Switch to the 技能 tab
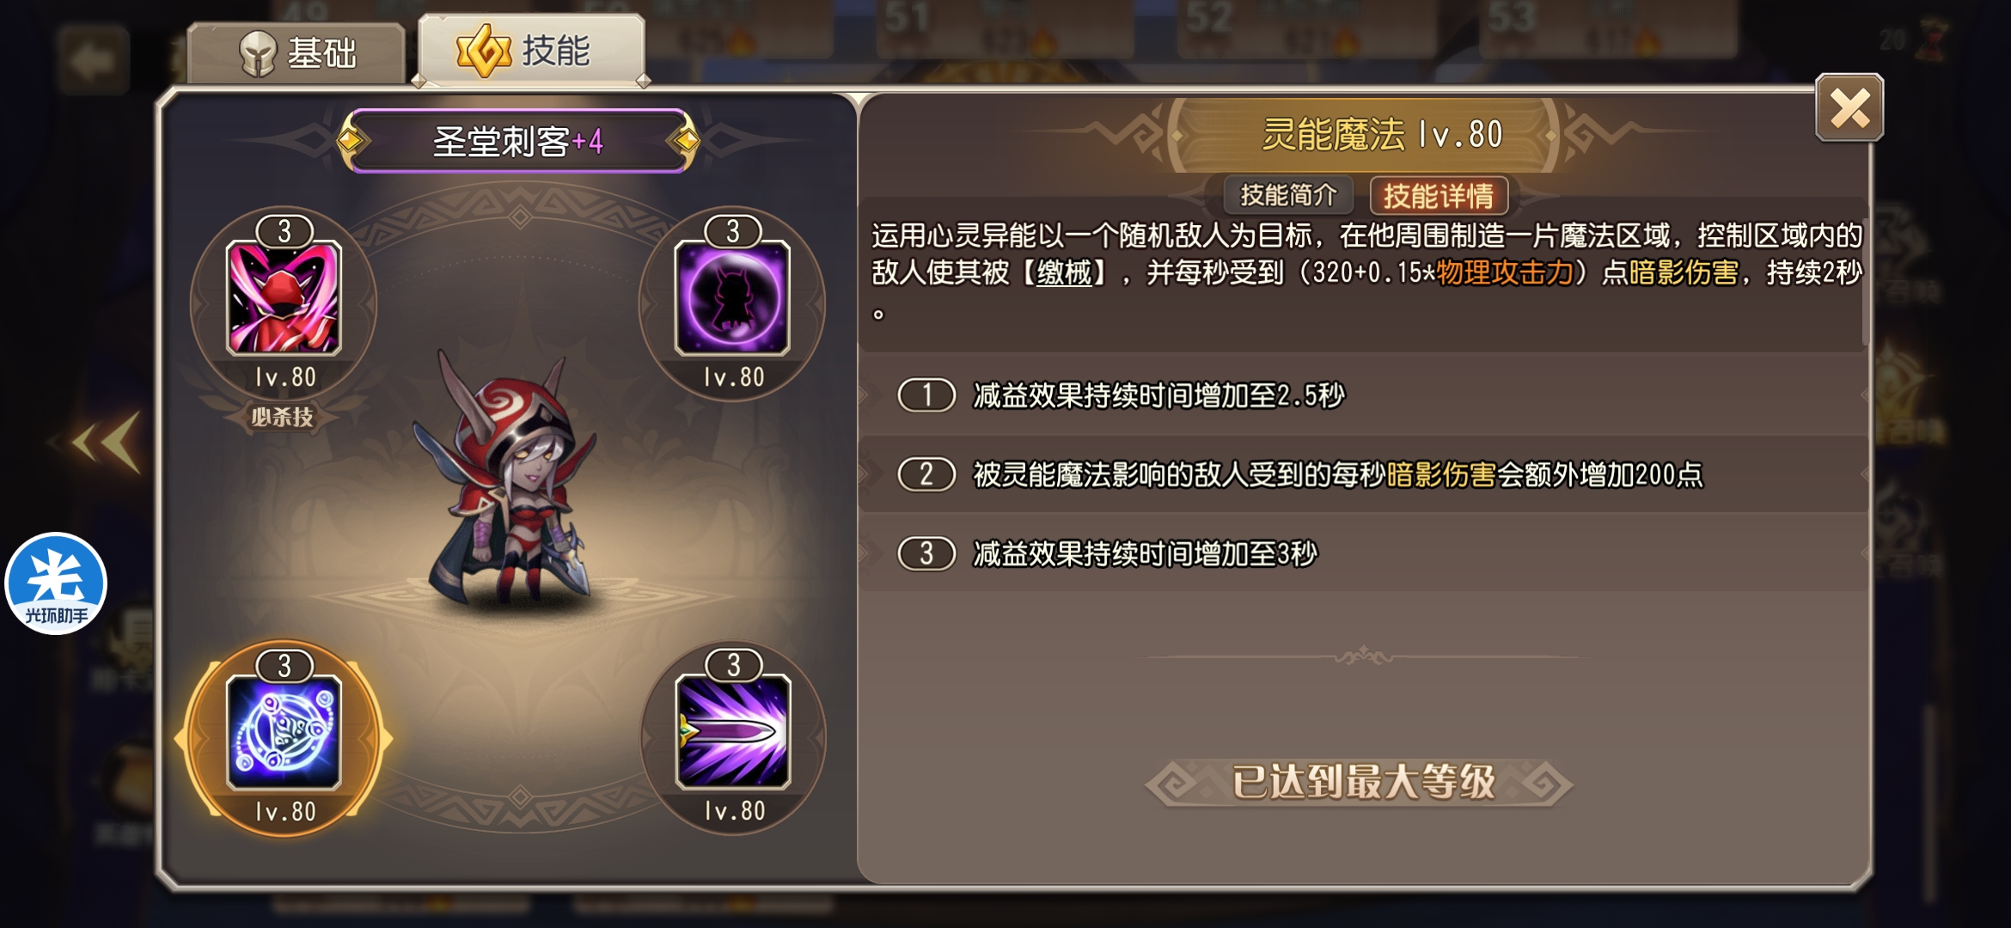The image size is (2011, 928). [531, 50]
